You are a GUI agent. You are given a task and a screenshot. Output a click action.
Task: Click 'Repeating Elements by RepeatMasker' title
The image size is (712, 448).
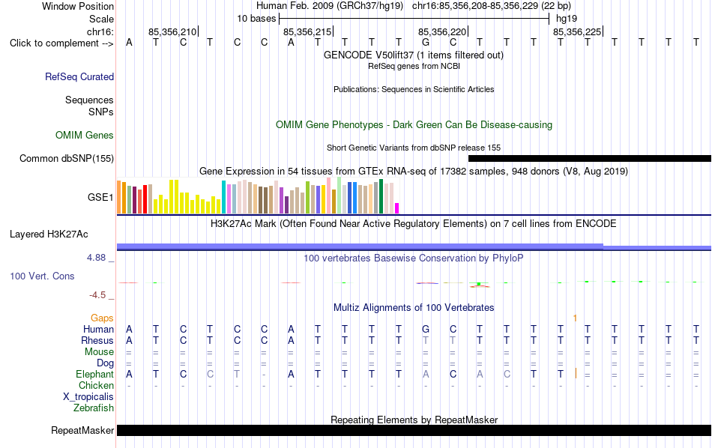pos(414,420)
